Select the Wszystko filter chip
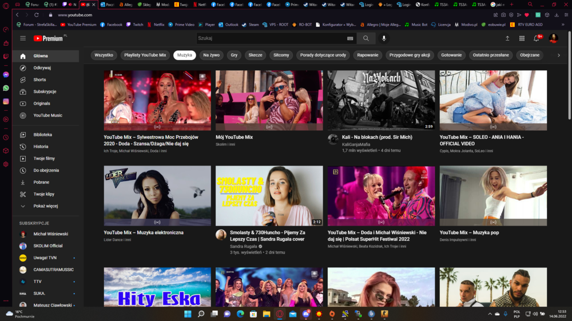 [104, 55]
